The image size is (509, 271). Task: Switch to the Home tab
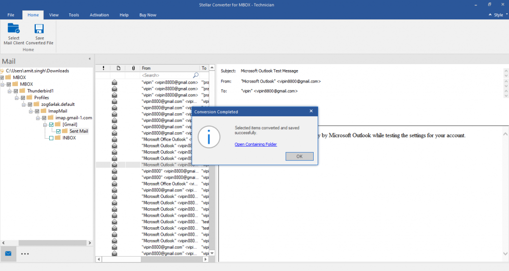pyautogui.click(x=33, y=15)
